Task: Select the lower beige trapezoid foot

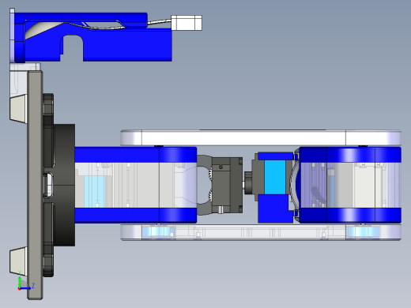Action: coord(18,261)
